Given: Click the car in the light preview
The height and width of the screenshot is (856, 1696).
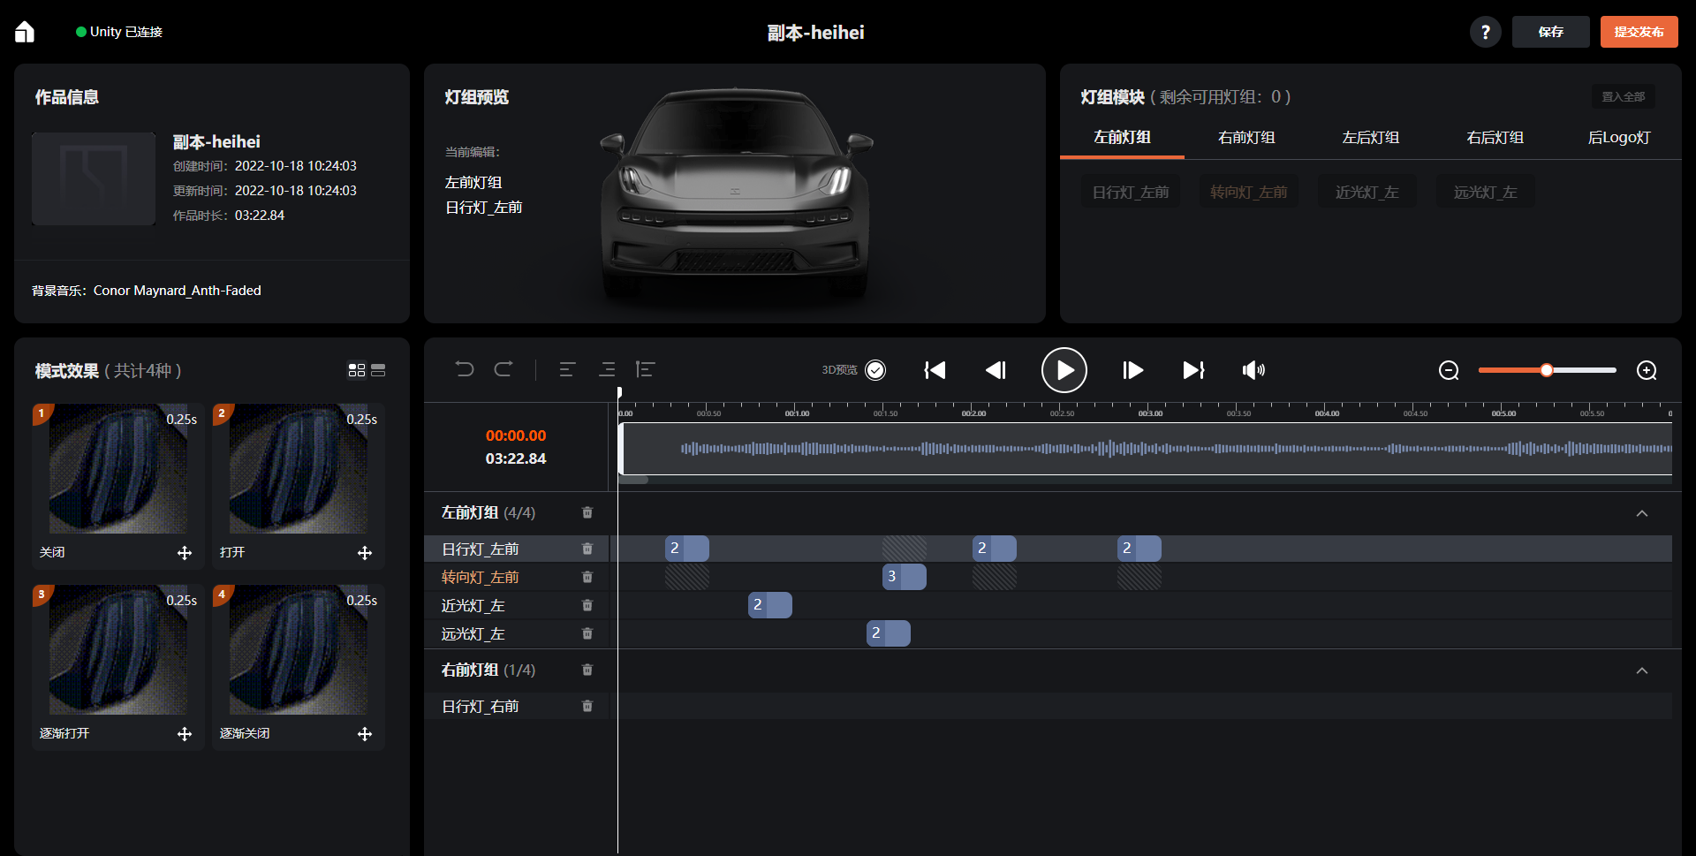Looking at the screenshot, I should tap(735, 193).
